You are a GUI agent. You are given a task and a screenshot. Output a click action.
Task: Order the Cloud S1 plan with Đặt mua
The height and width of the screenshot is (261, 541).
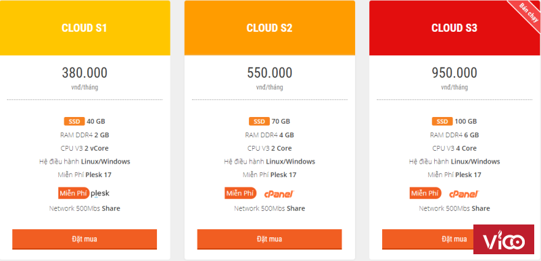[85, 239]
